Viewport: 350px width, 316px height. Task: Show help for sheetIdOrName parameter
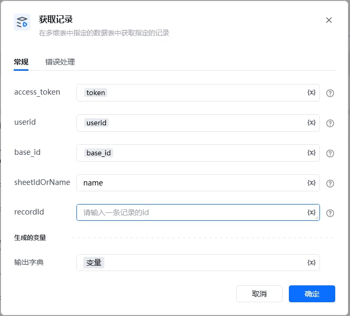[x=330, y=183]
